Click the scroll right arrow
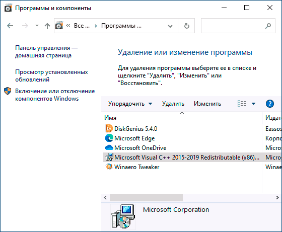This screenshot has height=232, width=282. pyautogui.click(x=277, y=197)
